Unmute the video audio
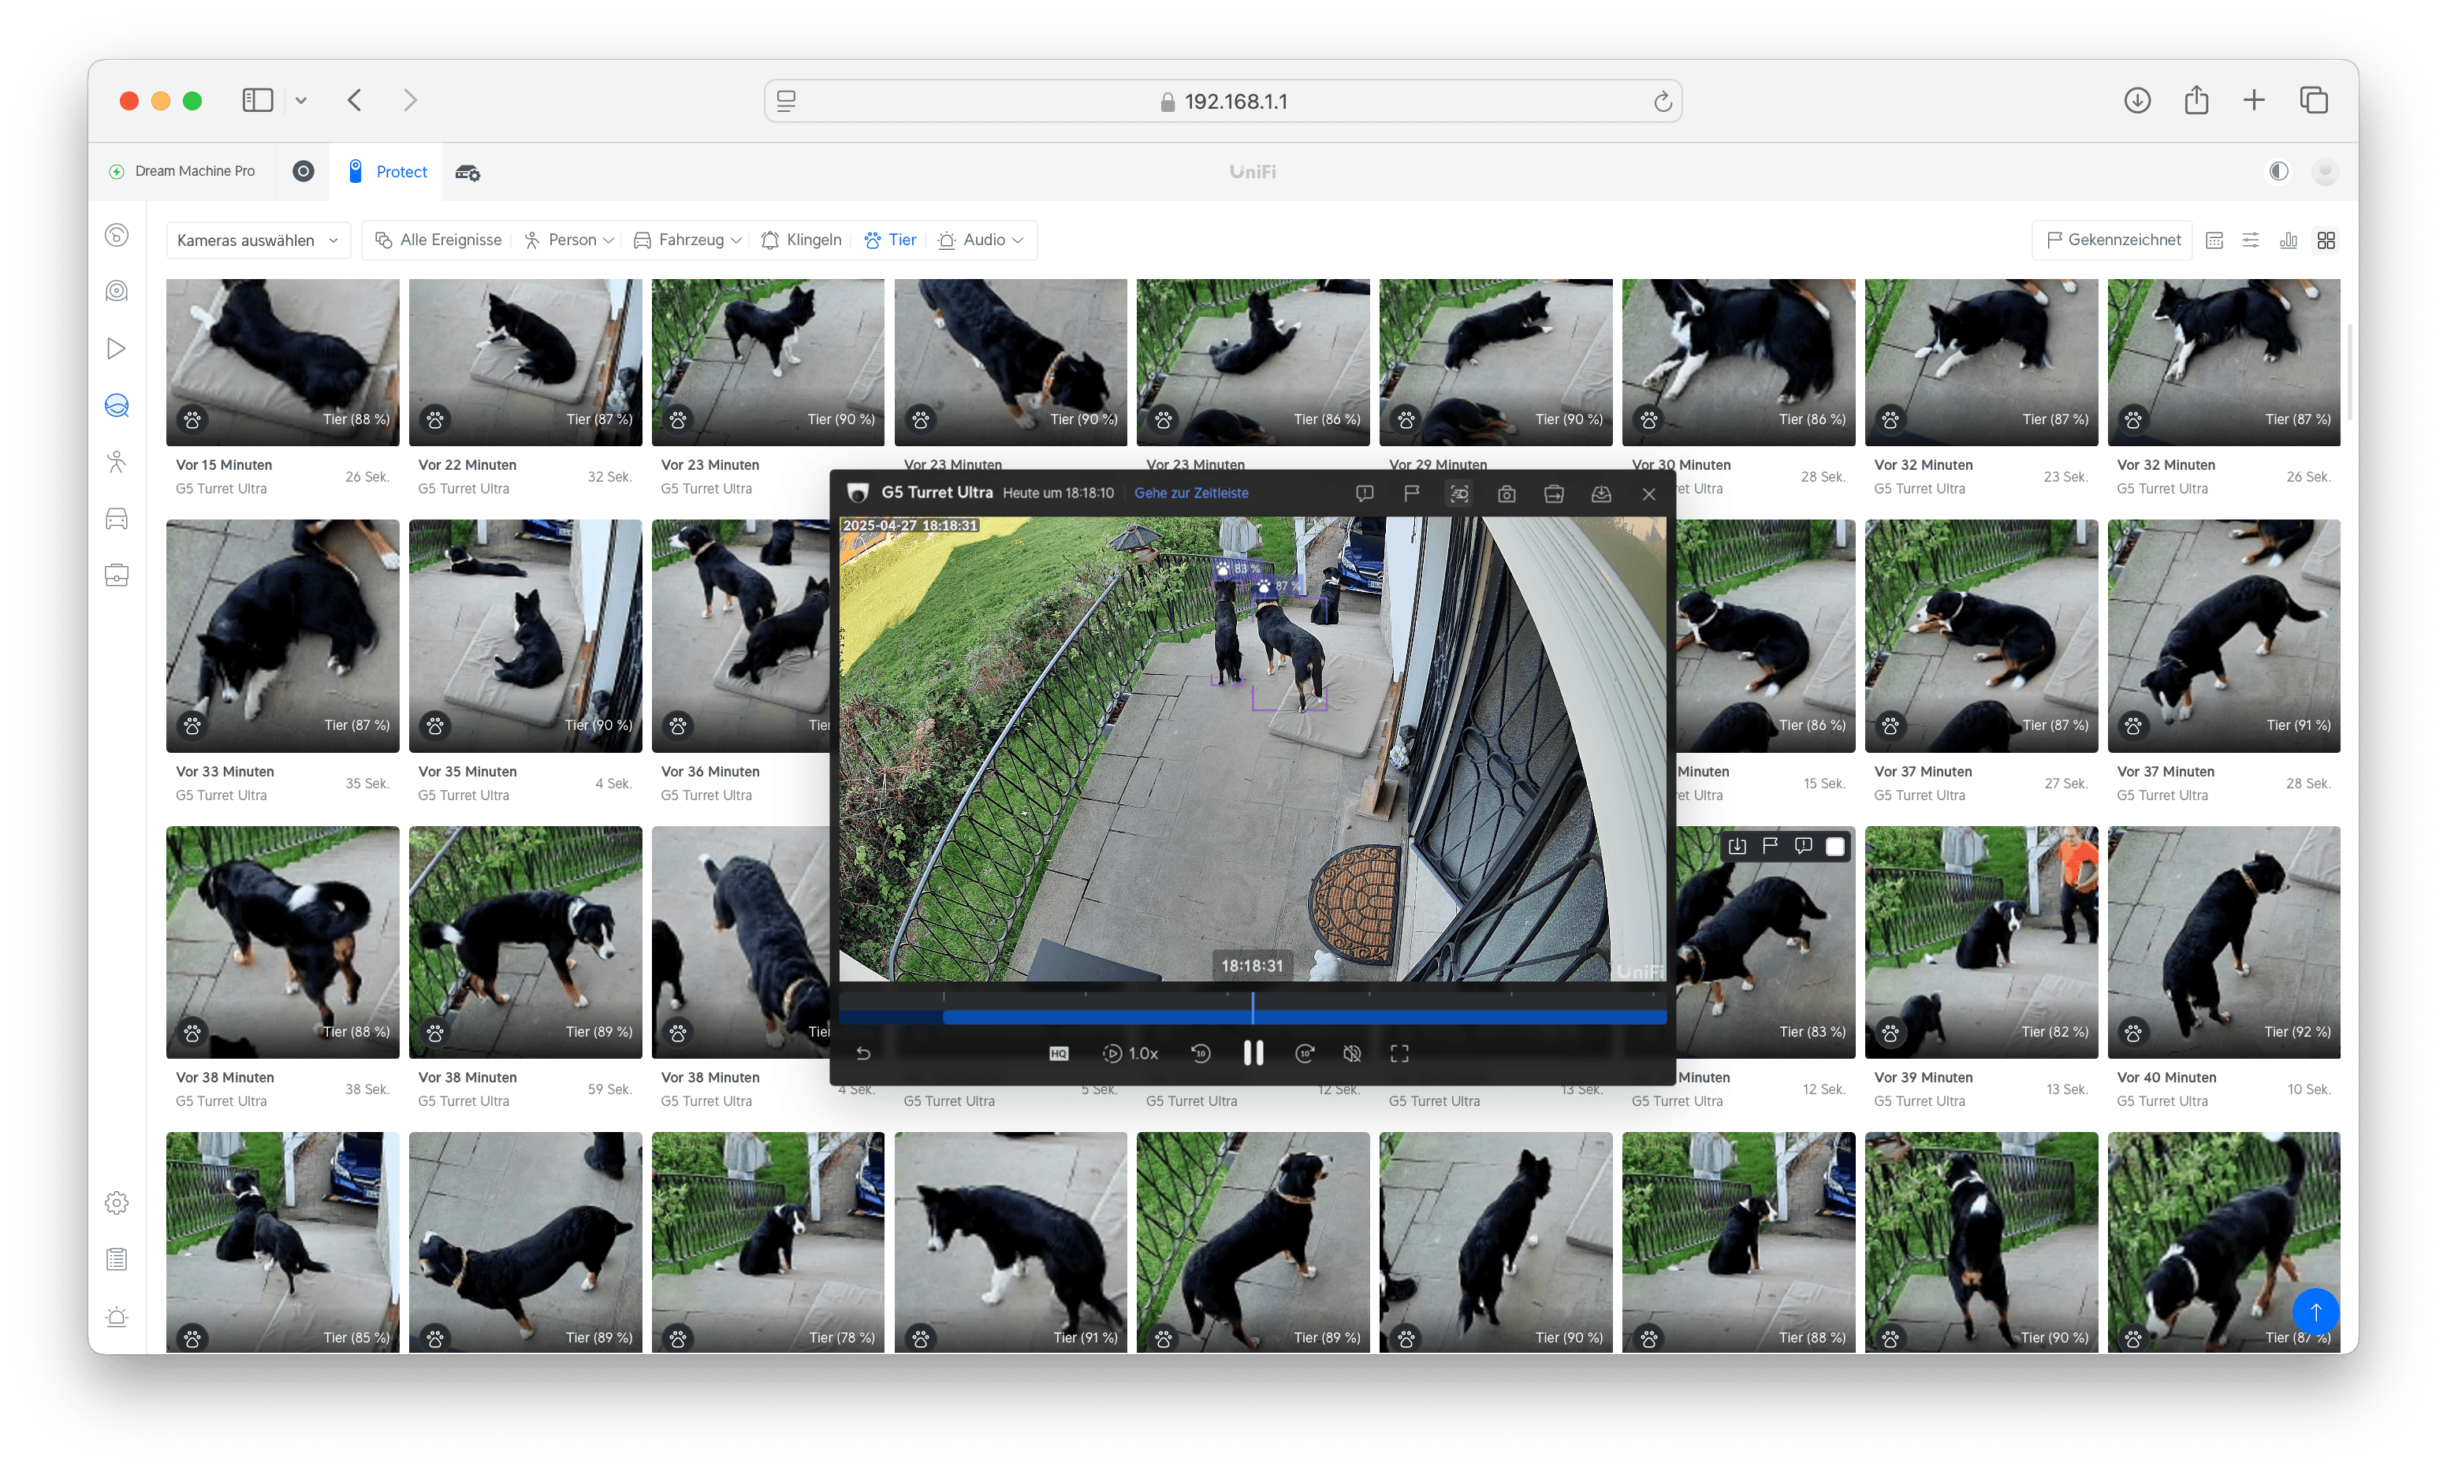Screen dimensions: 2447x1471 click(1352, 1054)
